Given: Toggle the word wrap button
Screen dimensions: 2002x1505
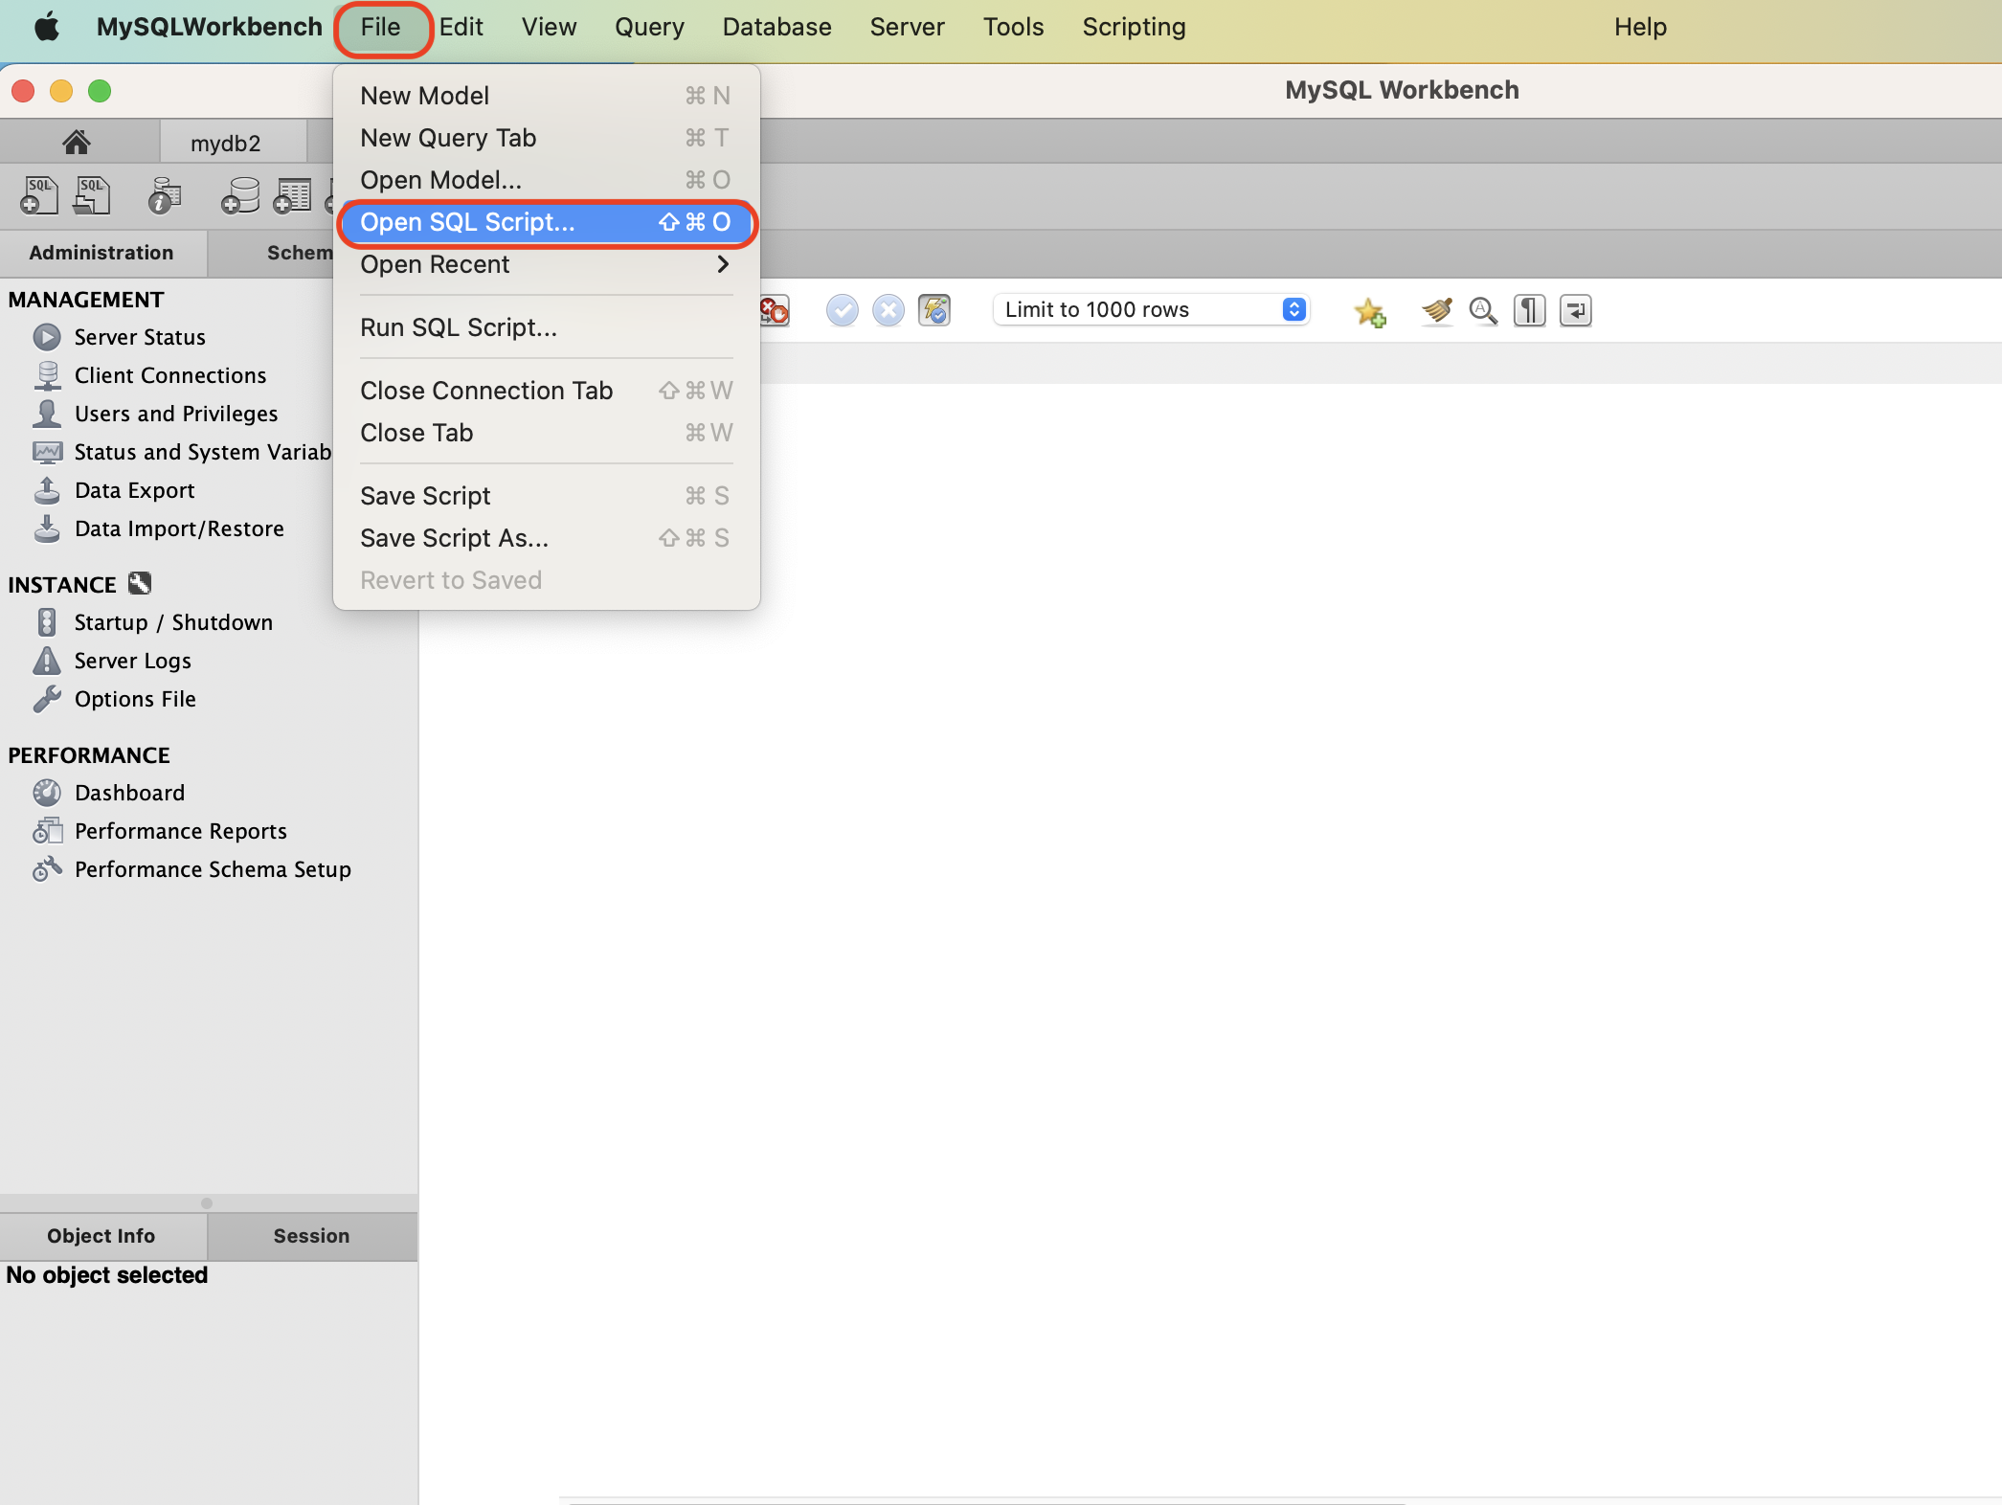Looking at the screenshot, I should pyautogui.click(x=1575, y=310).
